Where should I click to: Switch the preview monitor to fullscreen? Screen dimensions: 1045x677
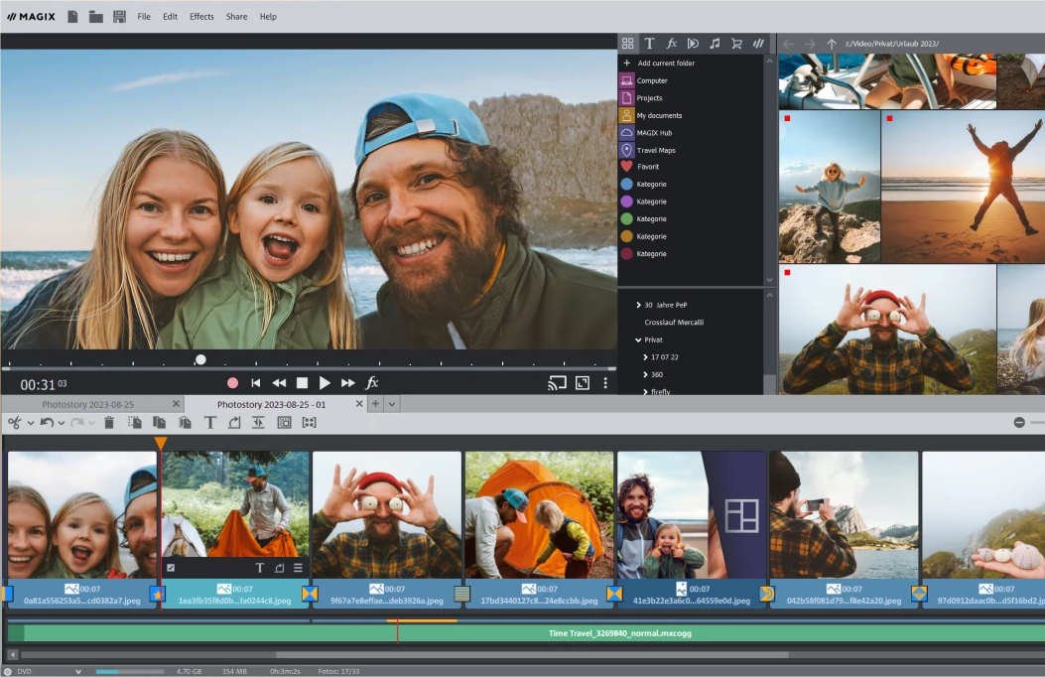click(582, 383)
